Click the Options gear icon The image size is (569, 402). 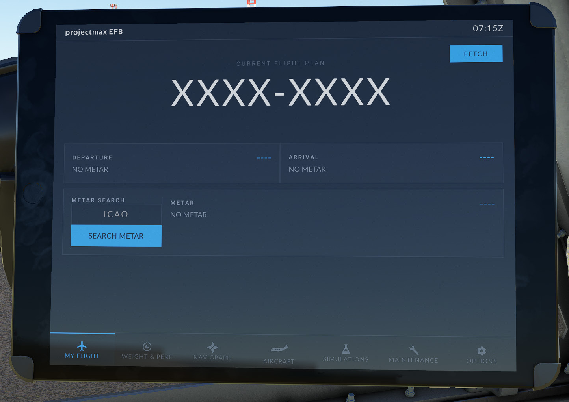[x=482, y=351]
